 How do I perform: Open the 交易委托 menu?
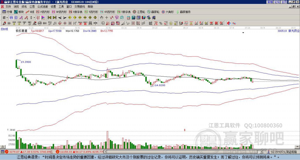(x=80, y=7)
